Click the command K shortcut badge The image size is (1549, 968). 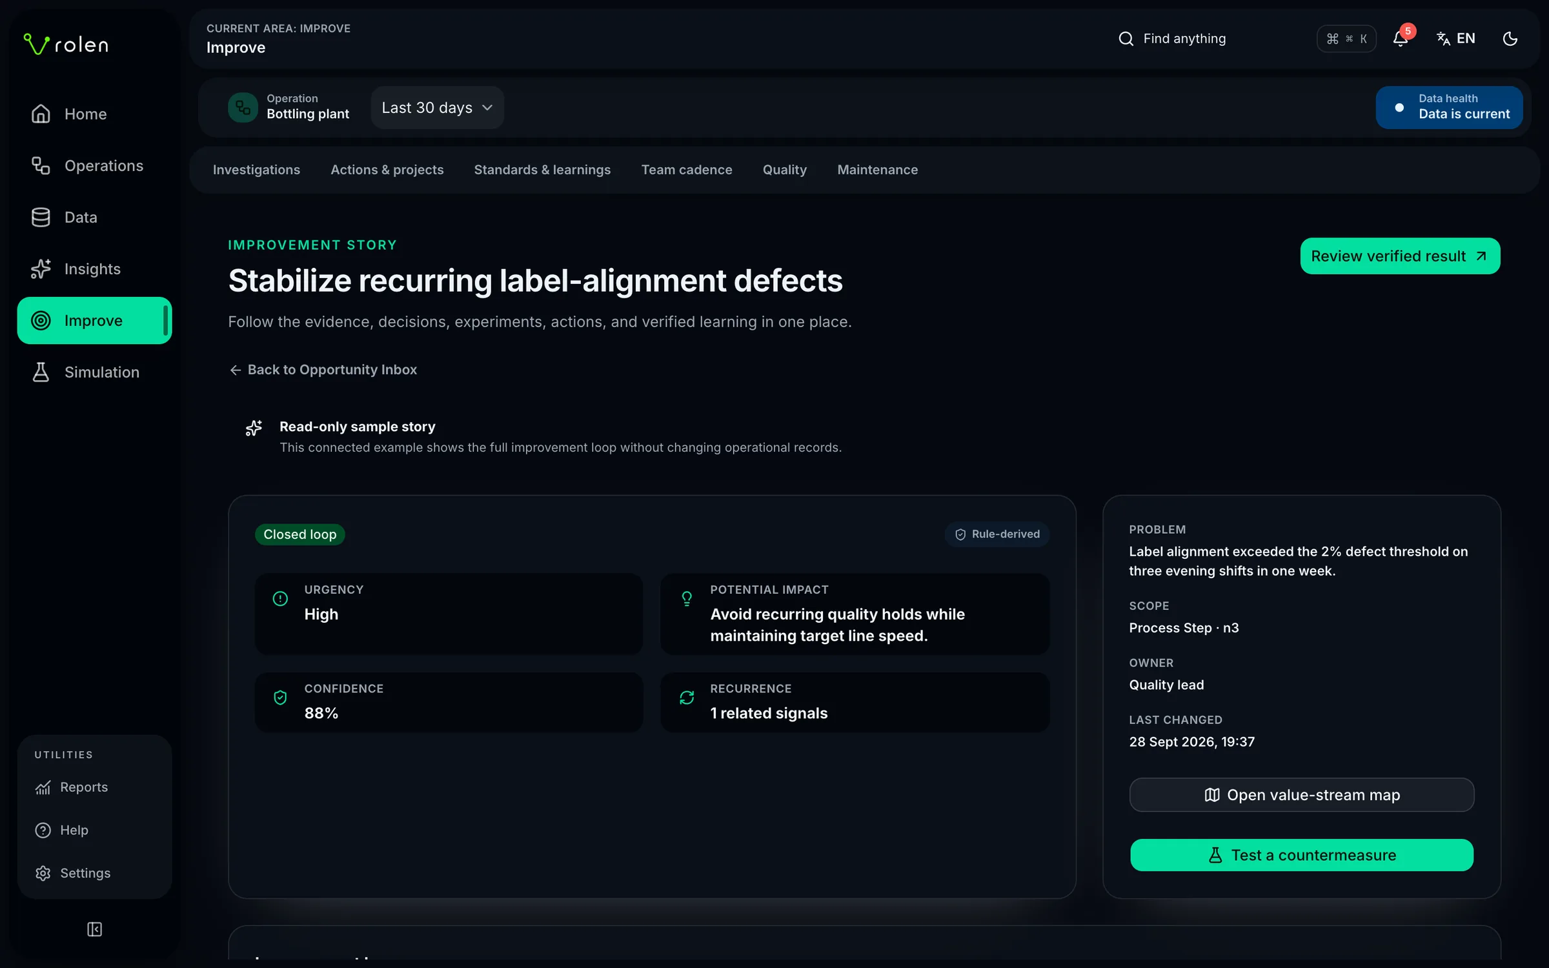tap(1346, 39)
